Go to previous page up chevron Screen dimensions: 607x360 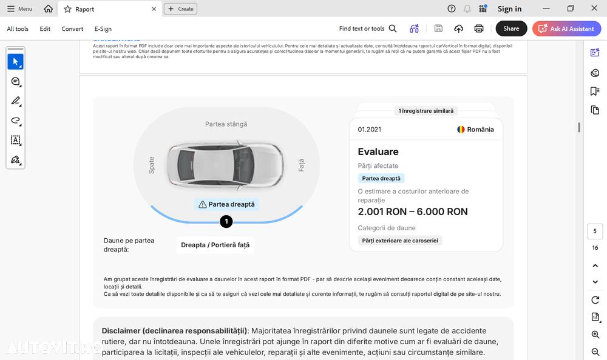click(595, 265)
